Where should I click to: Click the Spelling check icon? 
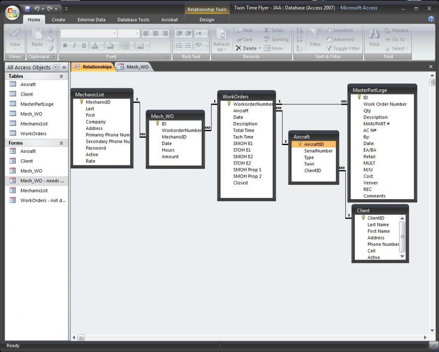click(267, 39)
